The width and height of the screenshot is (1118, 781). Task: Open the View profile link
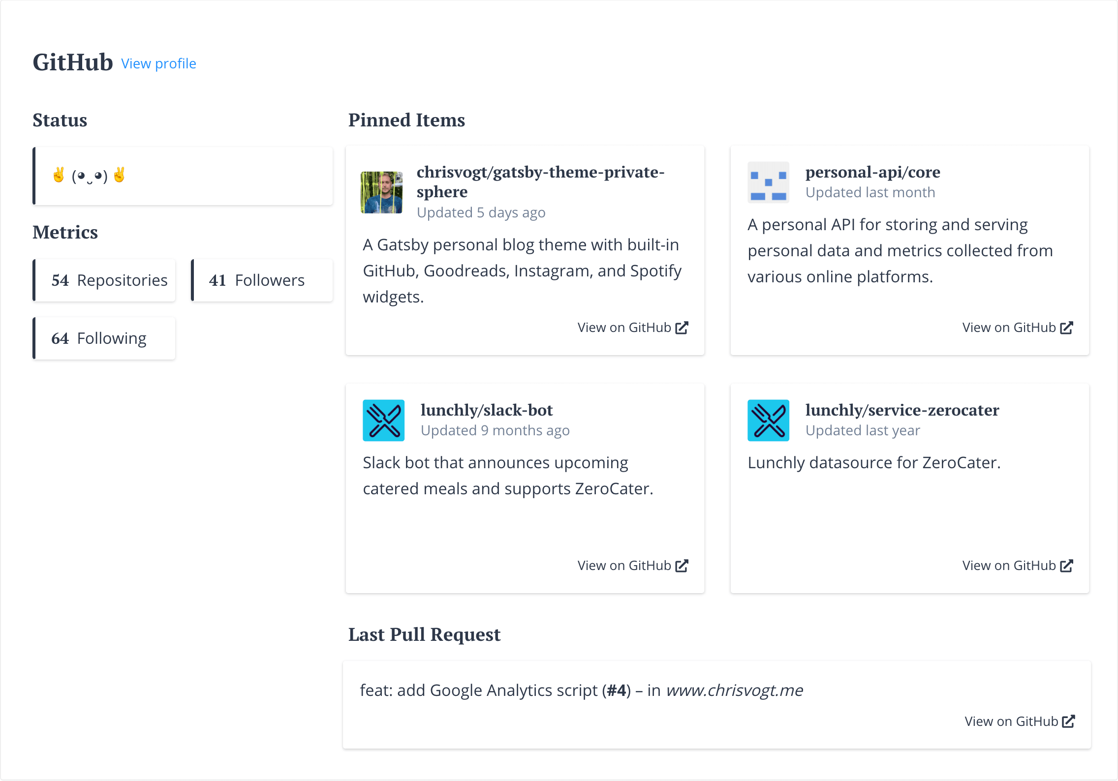coord(158,63)
